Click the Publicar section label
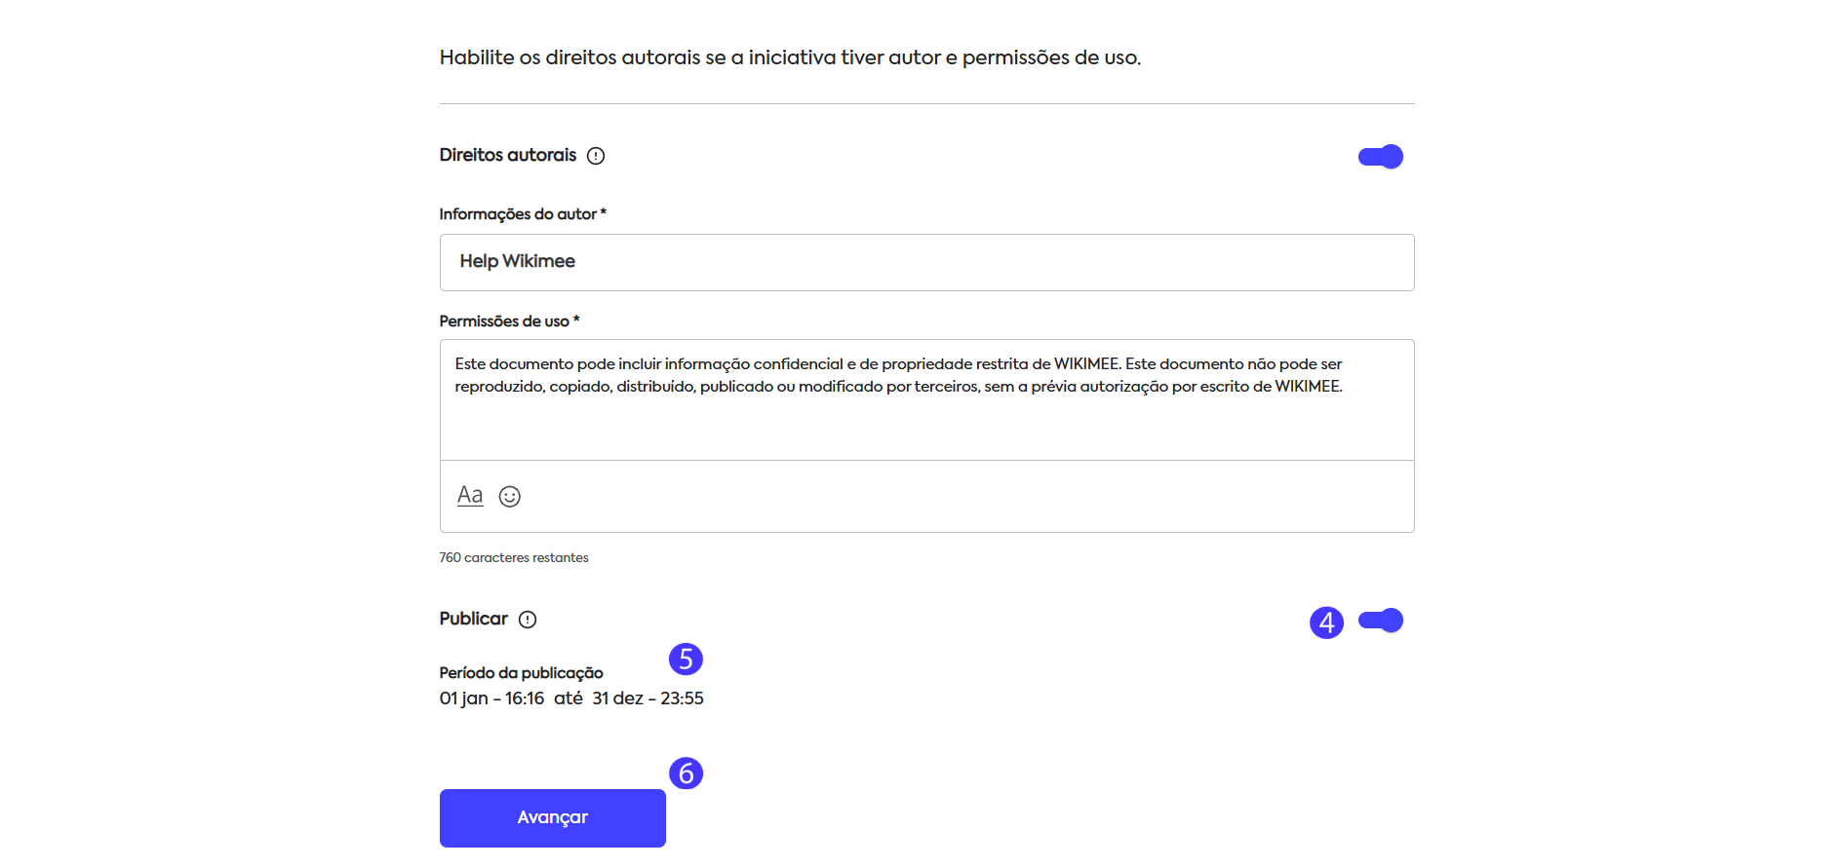 click(473, 620)
